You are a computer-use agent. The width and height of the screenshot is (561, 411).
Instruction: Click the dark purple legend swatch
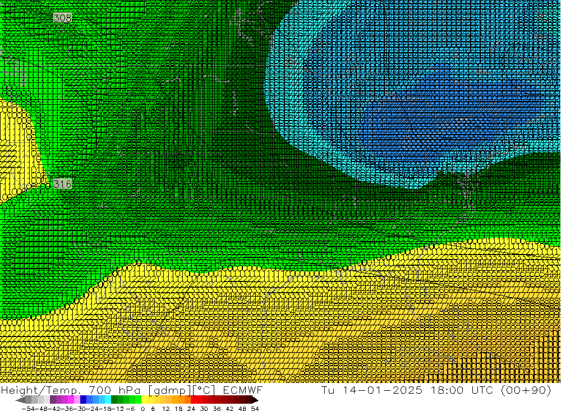coord(53,400)
